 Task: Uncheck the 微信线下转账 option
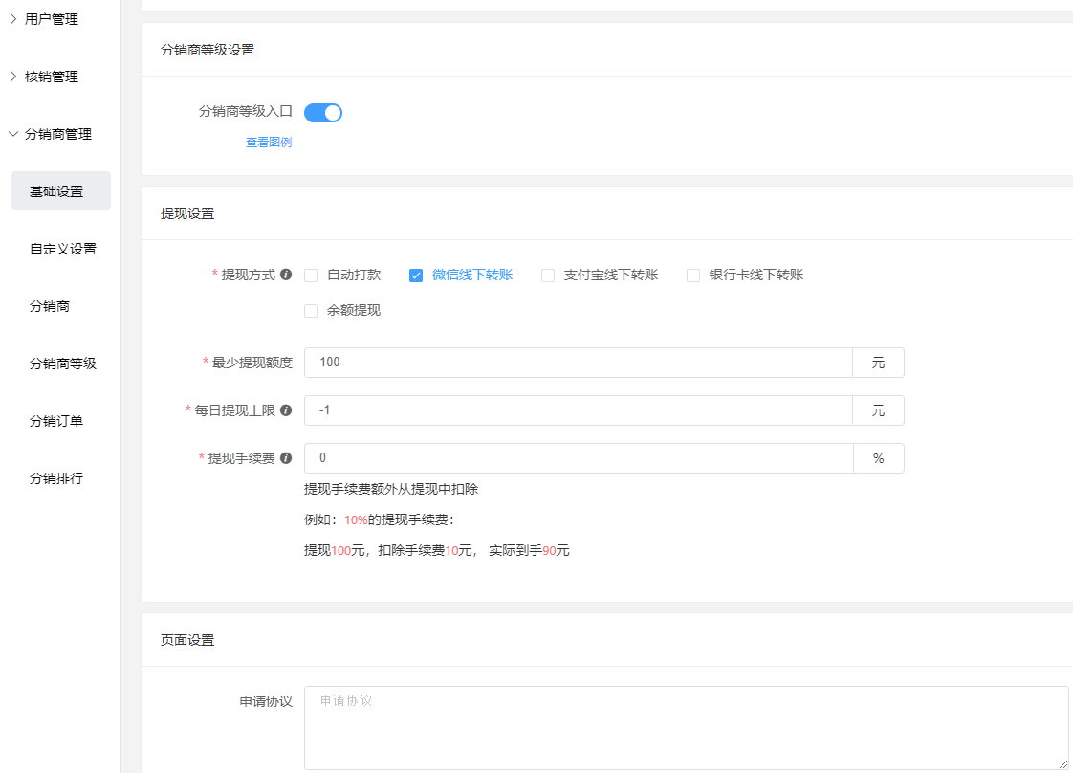pyautogui.click(x=416, y=276)
